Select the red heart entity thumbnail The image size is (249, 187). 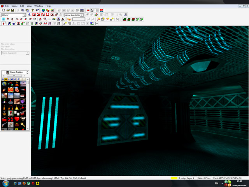(17, 118)
